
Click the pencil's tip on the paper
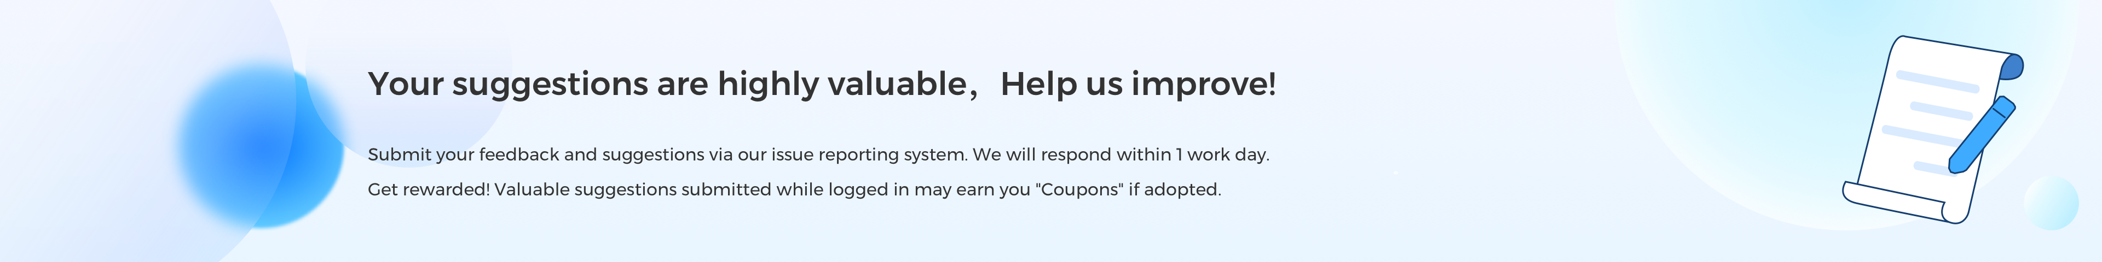click(x=1954, y=167)
